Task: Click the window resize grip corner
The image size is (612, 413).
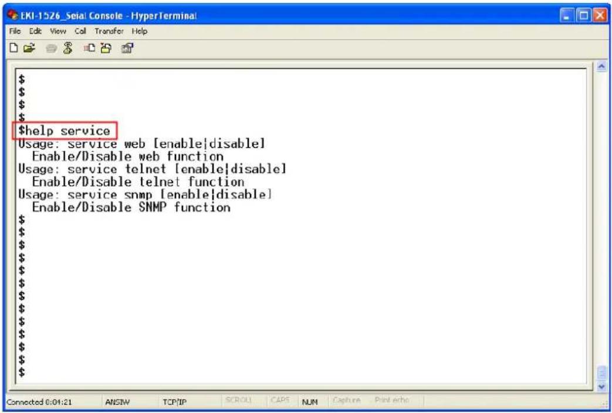Action: click(604, 405)
